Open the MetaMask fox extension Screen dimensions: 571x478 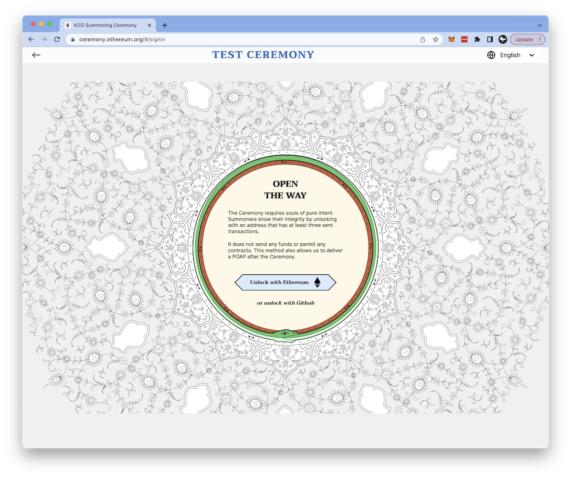coord(451,39)
